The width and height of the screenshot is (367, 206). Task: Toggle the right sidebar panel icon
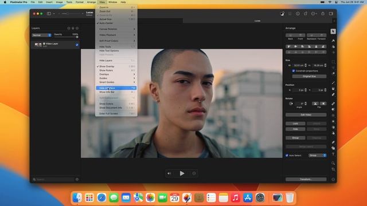coord(331,14)
